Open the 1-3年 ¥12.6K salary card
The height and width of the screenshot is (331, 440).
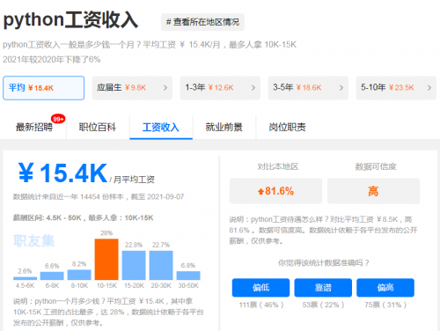click(x=220, y=88)
